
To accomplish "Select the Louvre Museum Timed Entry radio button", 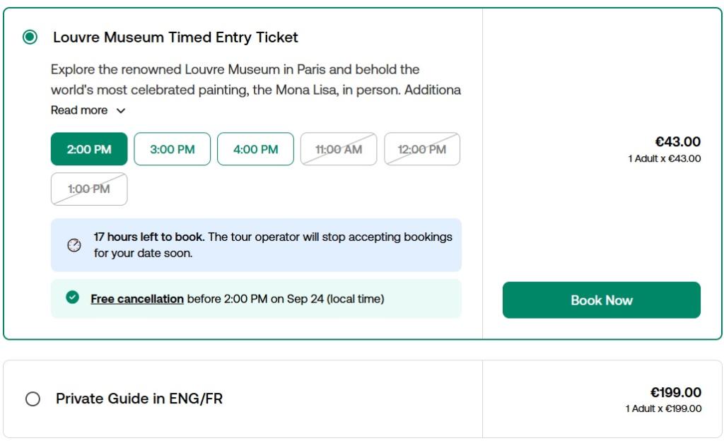I will click(x=30, y=37).
